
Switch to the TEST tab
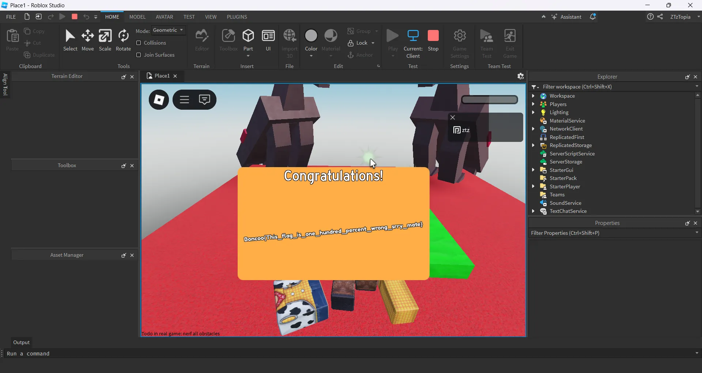(189, 17)
